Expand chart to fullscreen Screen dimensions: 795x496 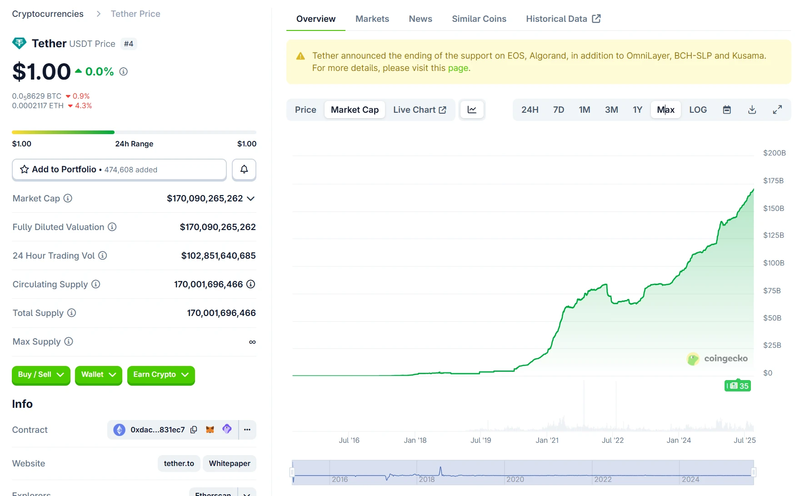coord(777,110)
